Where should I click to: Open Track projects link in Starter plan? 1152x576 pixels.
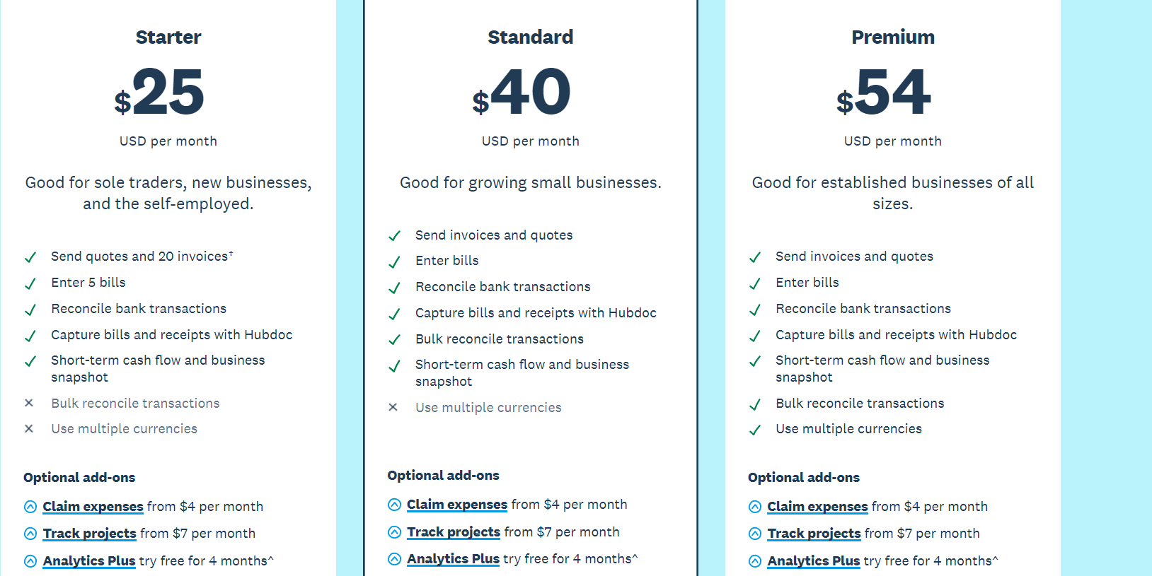click(89, 534)
